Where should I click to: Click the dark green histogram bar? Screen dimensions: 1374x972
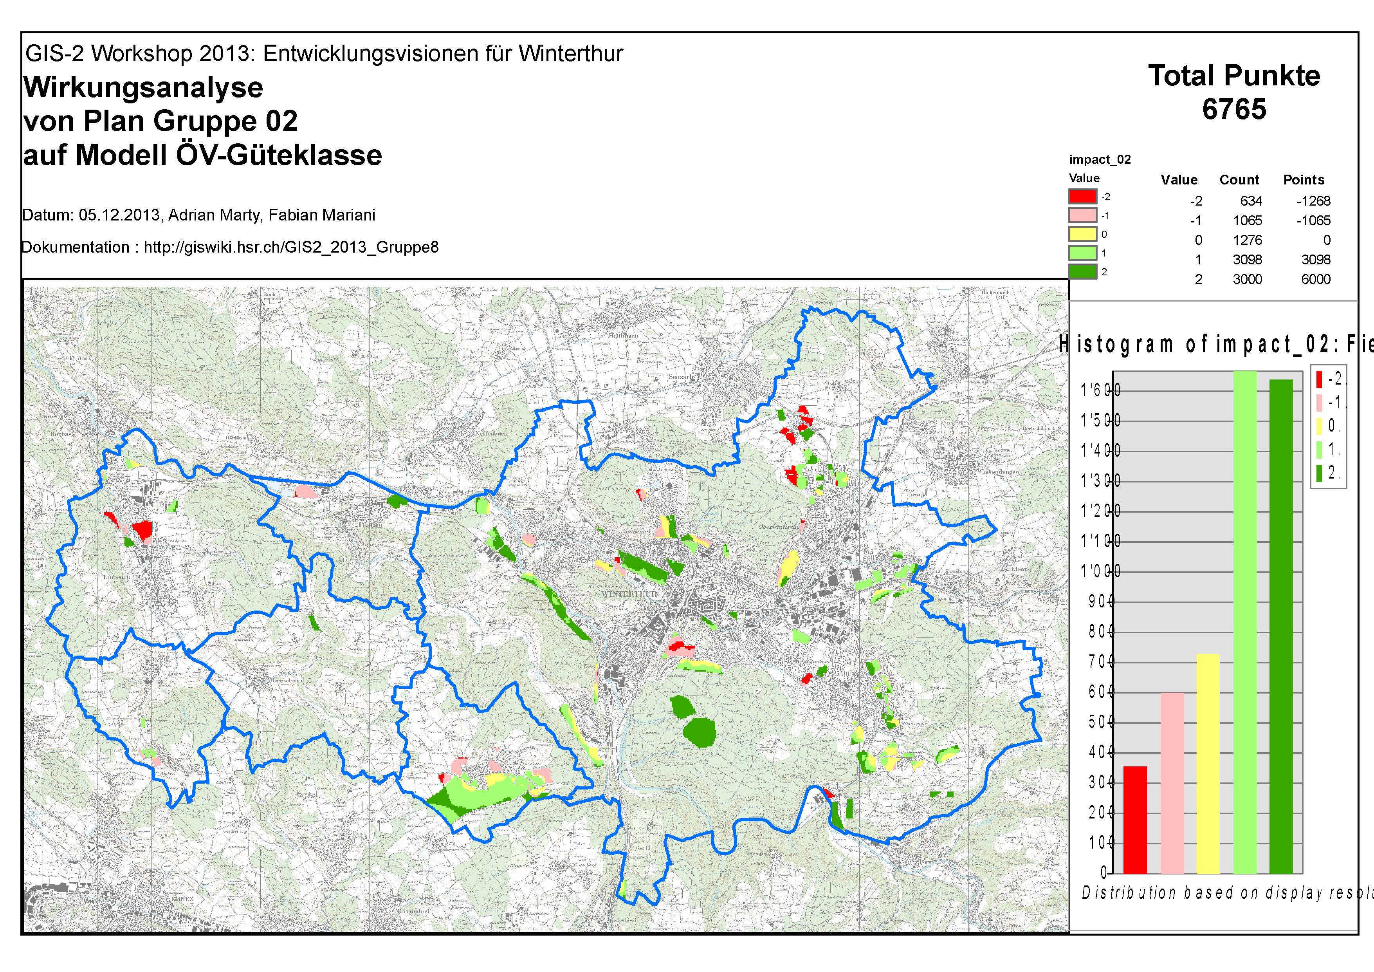click(x=1281, y=627)
